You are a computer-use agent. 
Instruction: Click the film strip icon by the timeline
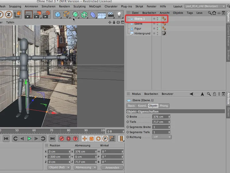121,139
